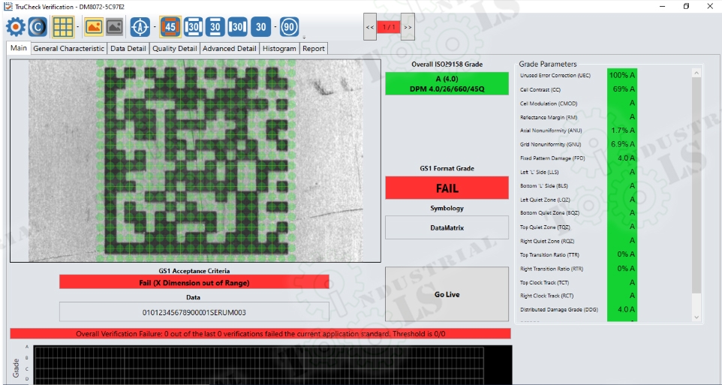Select the 30 four-sided lighting icon
The image size is (722, 385).
[194, 27]
